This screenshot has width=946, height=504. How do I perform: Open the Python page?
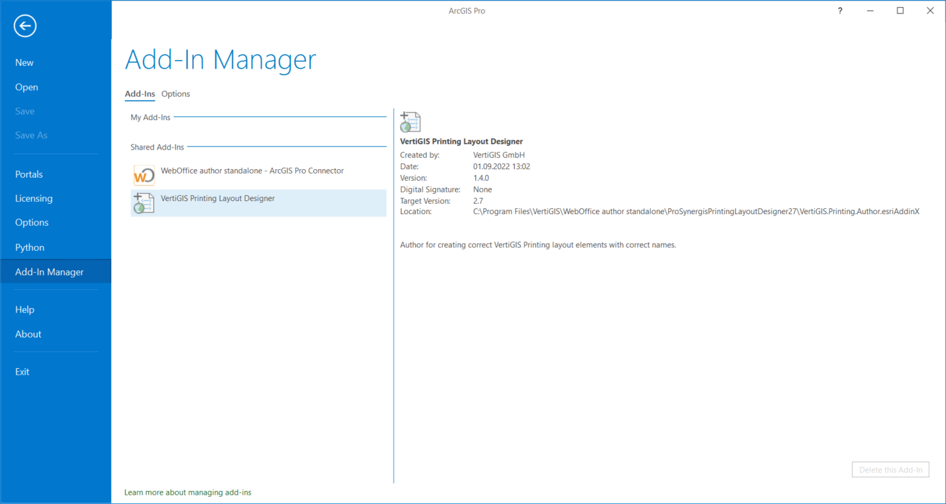click(x=29, y=247)
